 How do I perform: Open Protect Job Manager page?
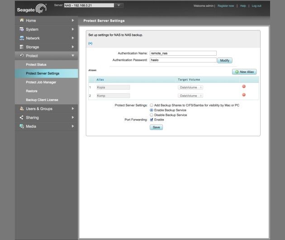pos(46,82)
